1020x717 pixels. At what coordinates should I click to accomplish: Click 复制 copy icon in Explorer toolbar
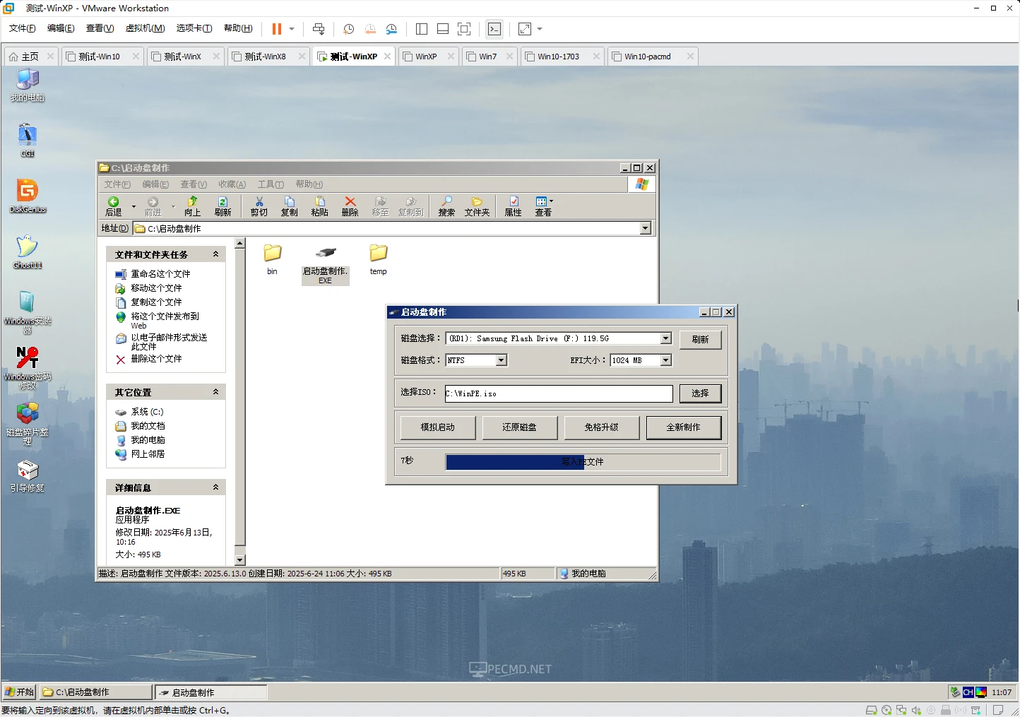click(290, 206)
